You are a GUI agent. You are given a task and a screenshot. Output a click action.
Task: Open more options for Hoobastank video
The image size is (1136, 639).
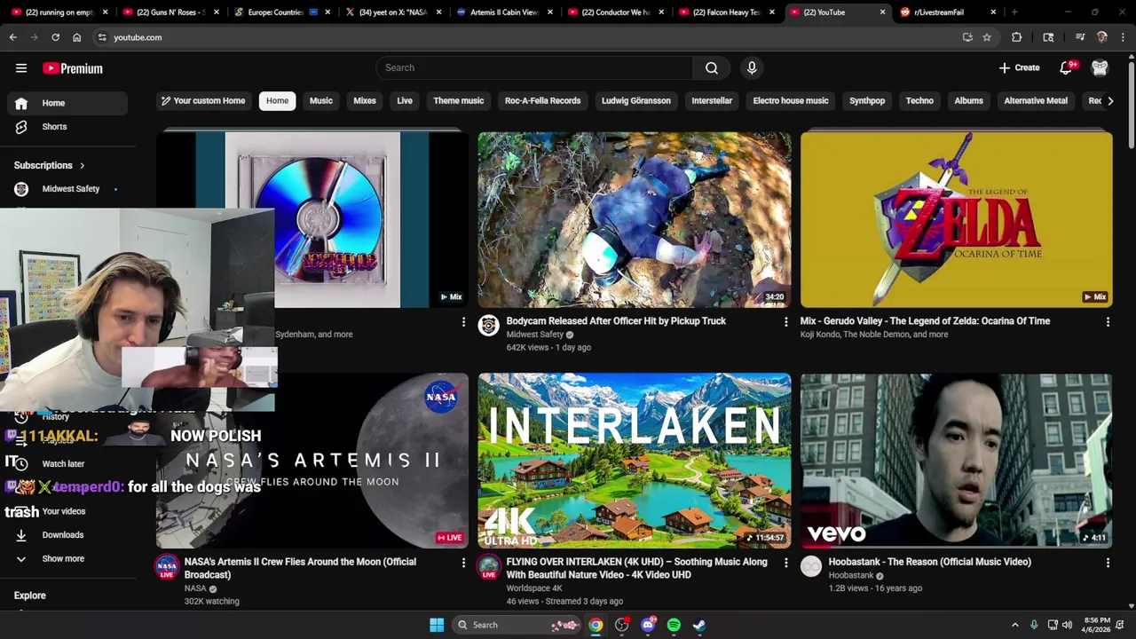(1108, 563)
